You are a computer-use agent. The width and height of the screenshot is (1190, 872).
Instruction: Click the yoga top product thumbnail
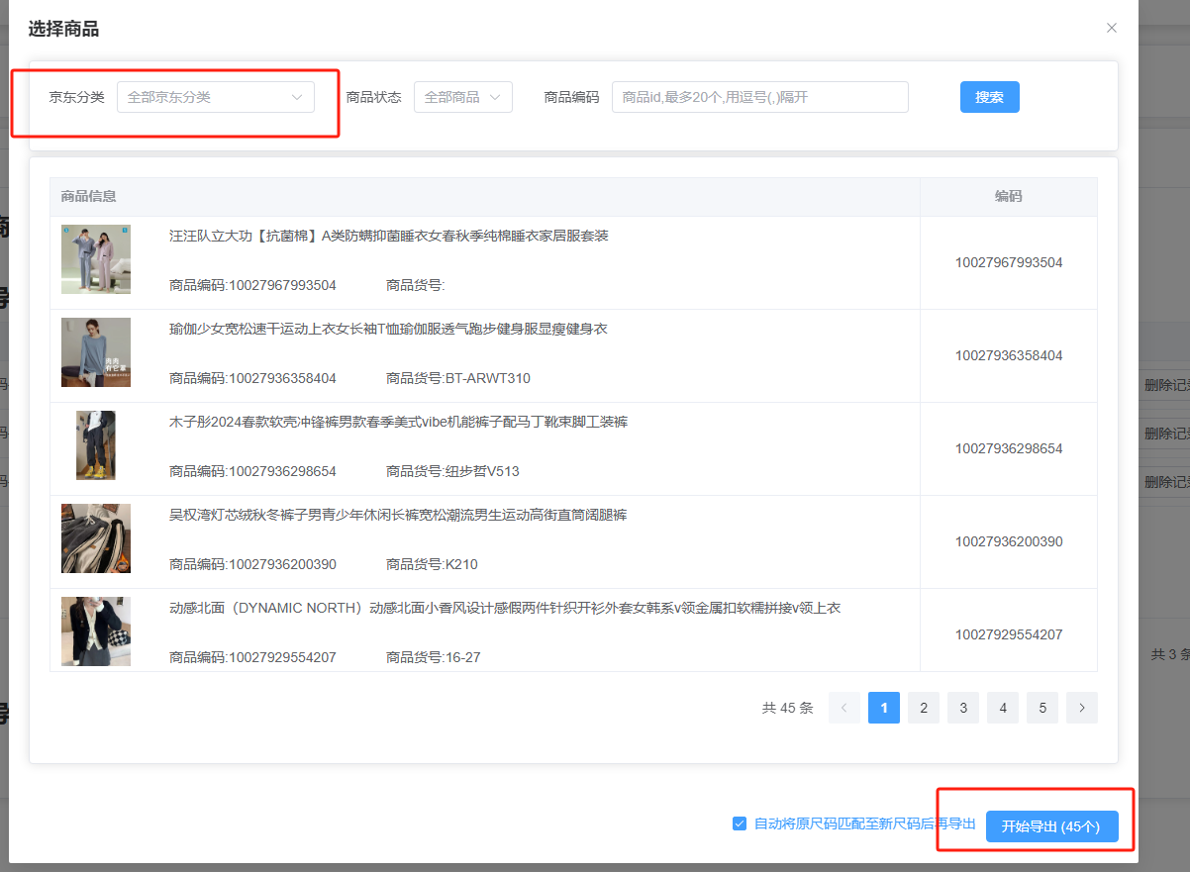coord(96,352)
